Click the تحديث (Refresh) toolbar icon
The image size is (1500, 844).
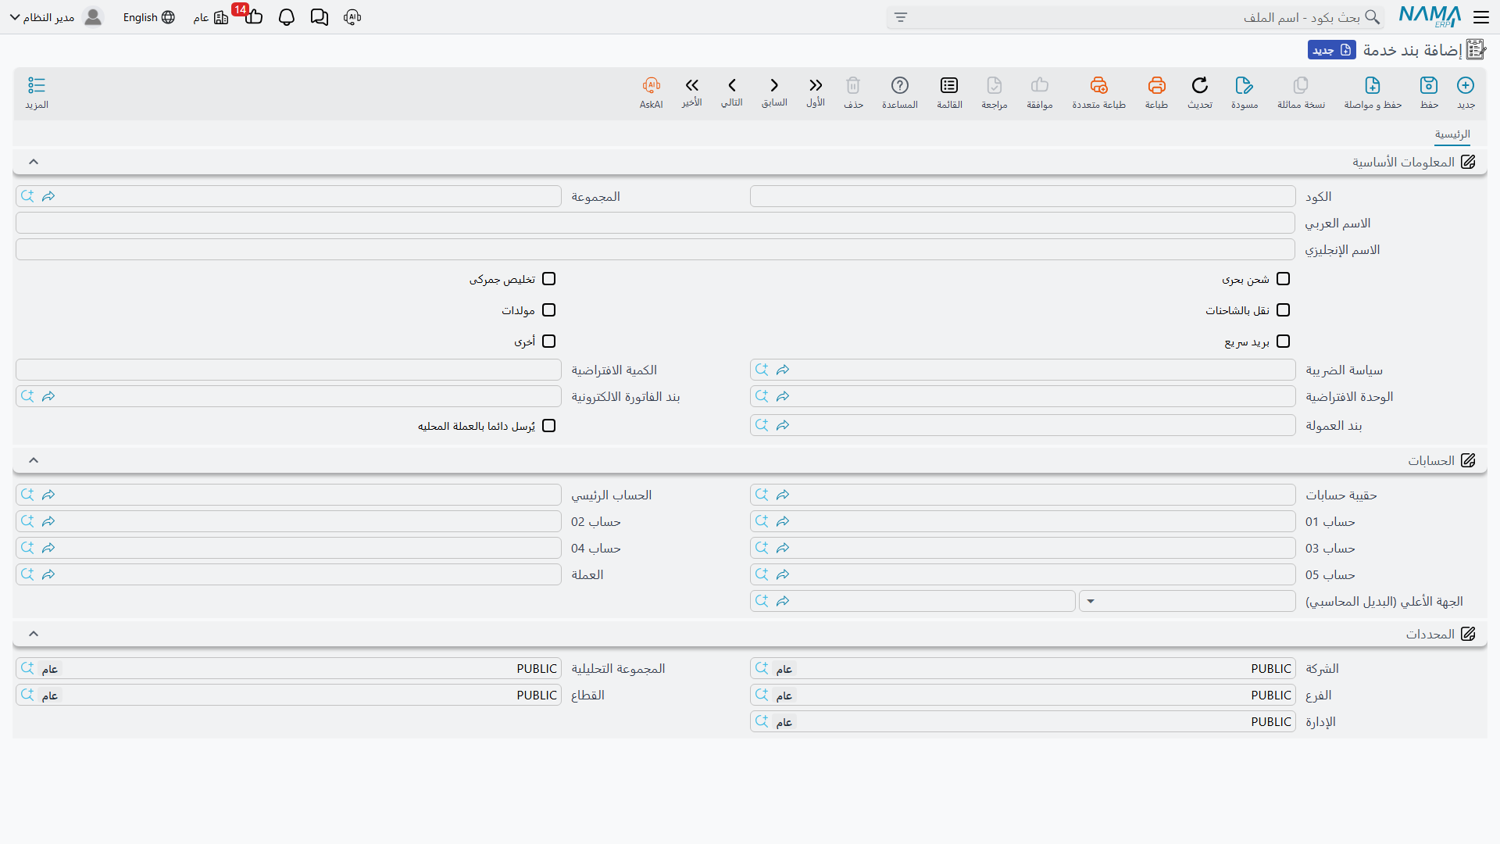1200,85
